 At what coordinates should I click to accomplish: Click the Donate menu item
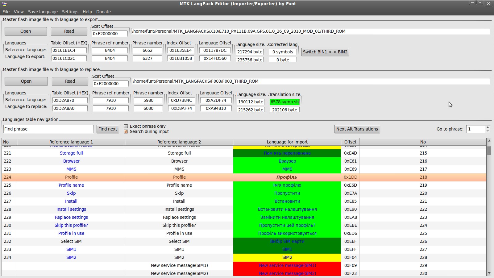103,12
